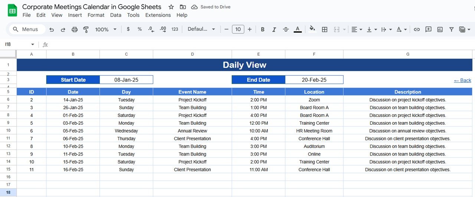475x197 pixels.
Task: Follow the Back link
Action: tap(462, 80)
